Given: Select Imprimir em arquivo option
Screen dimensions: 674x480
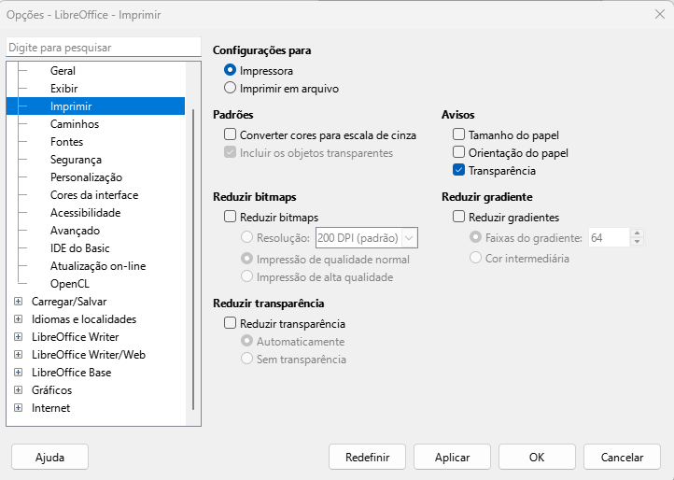Looking at the screenshot, I should [x=230, y=88].
